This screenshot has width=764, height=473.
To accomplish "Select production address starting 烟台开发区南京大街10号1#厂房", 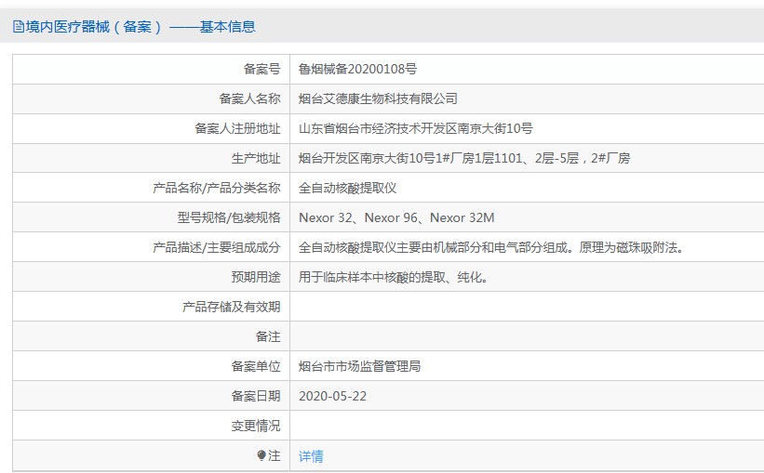I will click(x=464, y=158).
